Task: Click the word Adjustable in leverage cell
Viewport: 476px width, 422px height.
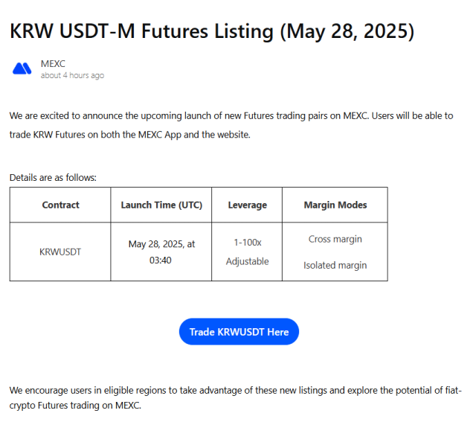Action: click(x=247, y=261)
